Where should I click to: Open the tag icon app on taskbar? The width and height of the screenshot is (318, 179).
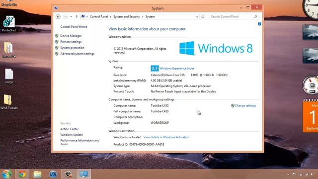tap(69, 174)
